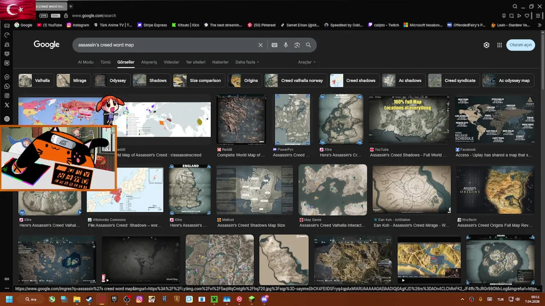
Task: Open the pinboards pin icon
Action: coord(504,16)
